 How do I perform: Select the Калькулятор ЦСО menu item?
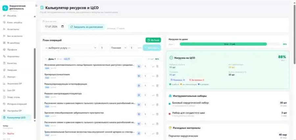16,118
